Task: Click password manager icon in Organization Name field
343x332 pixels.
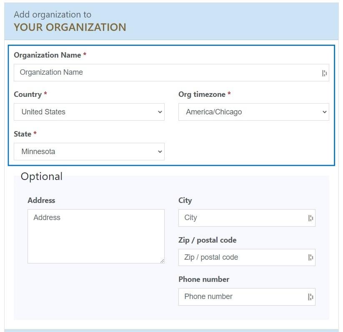Action: click(x=324, y=73)
